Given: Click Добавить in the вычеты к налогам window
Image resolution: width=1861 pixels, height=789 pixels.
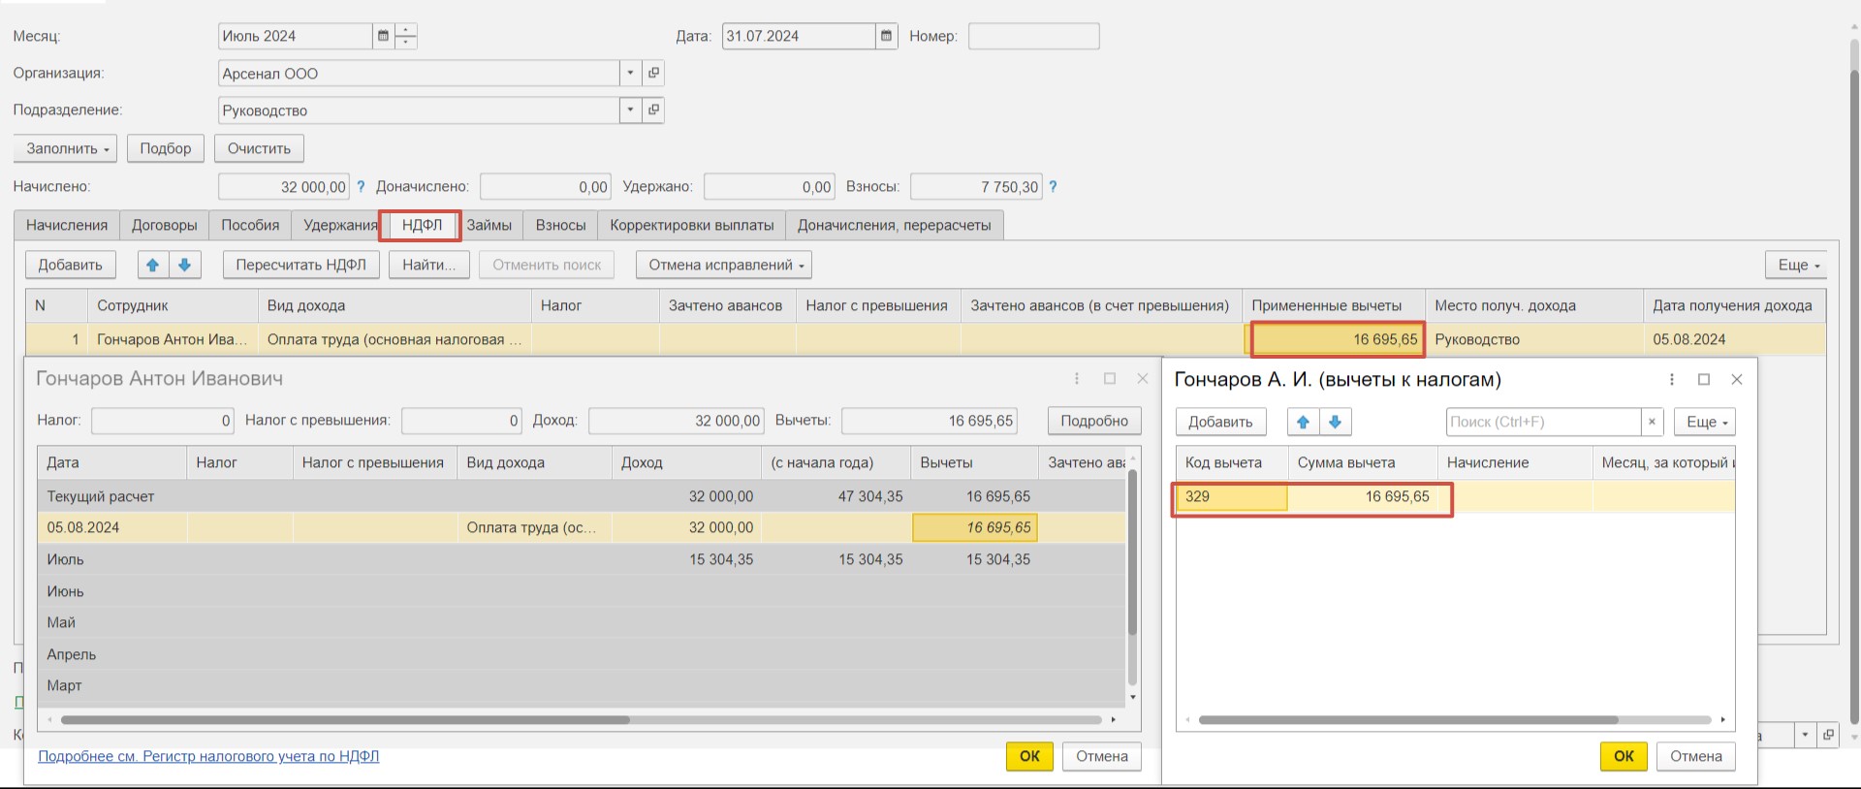Looking at the screenshot, I should [1220, 422].
